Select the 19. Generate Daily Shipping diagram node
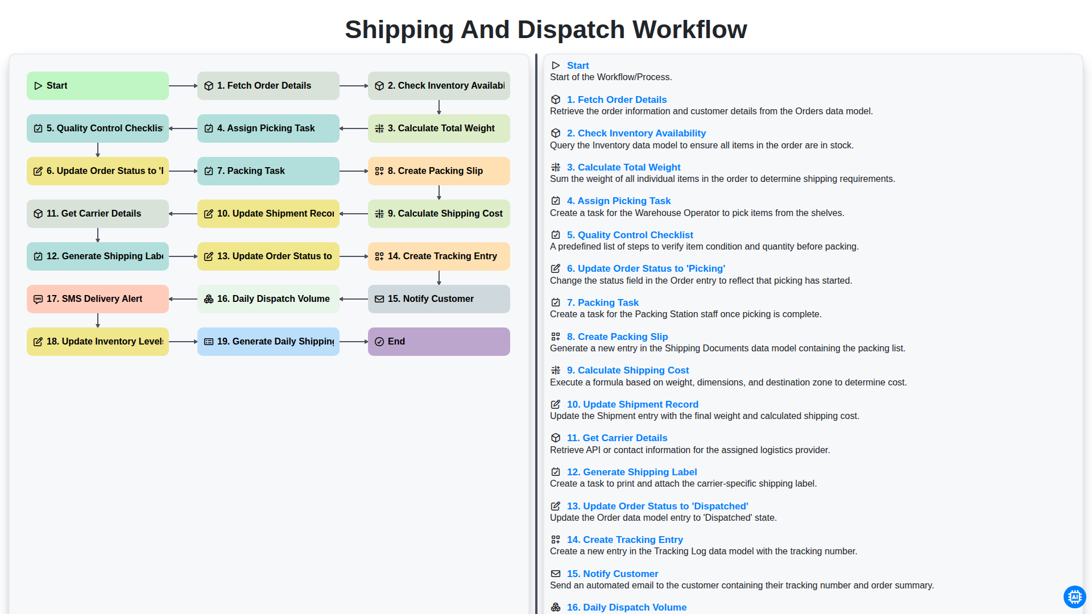Screen dimensions: 1092x614 (268, 342)
